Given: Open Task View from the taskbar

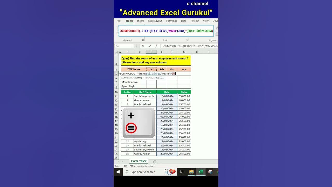Looking at the screenshot, I should (x=182, y=172).
